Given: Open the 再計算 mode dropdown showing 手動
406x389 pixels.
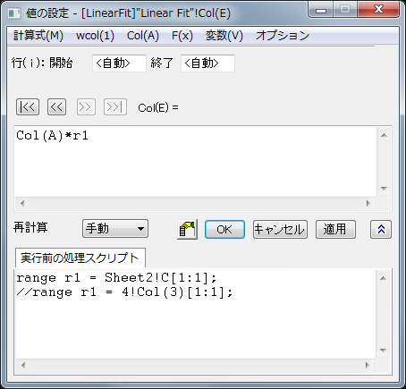Looking at the screenshot, I should (x=115, y=229).
